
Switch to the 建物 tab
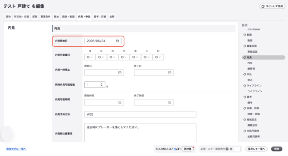(x=8, y=17)
